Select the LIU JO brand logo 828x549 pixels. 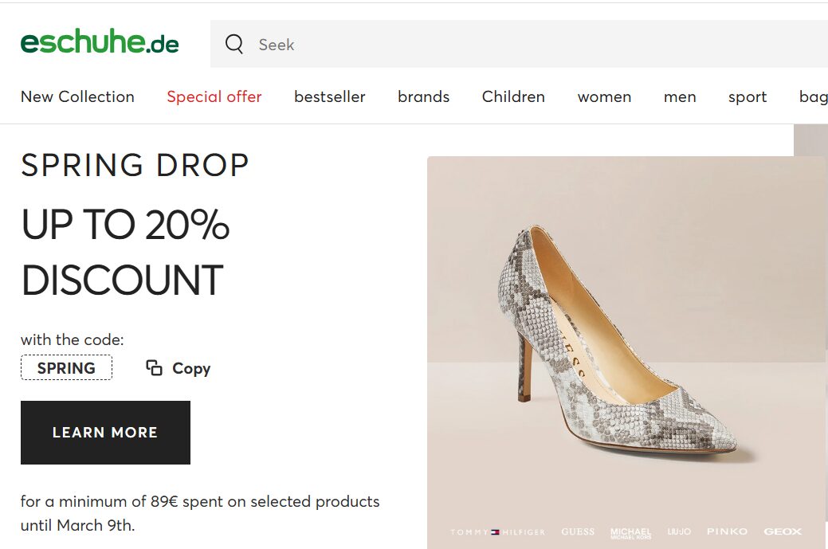click(x=679, y=531)
